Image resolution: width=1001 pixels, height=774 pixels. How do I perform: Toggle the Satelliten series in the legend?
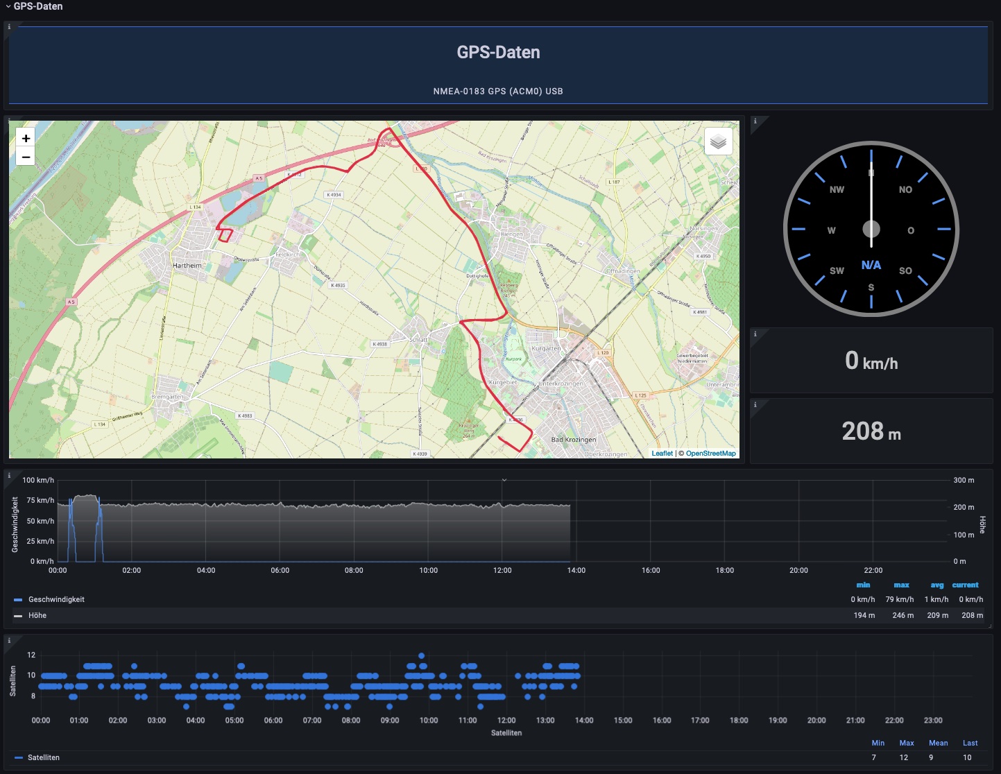44,757
